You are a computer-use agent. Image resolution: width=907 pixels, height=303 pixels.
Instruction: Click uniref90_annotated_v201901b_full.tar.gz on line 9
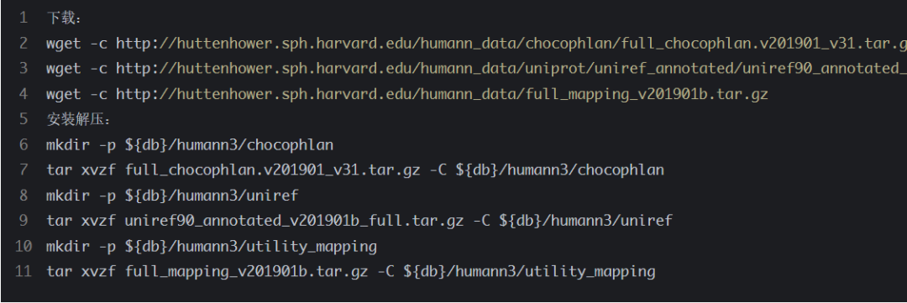pos(295,221)
